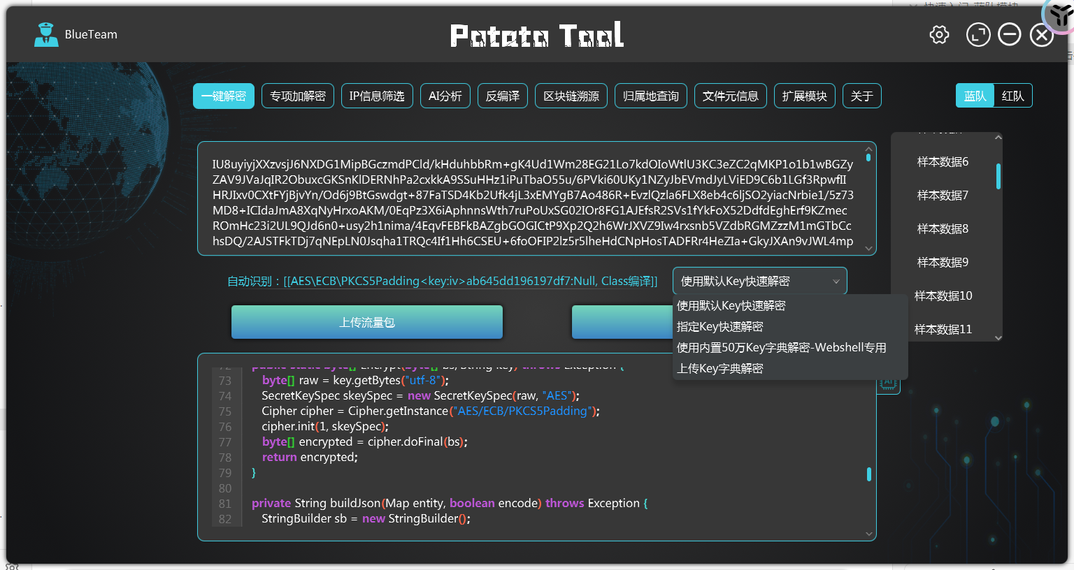
Task: Go to the IP信息筛选 tab
Action: [377, 96]
